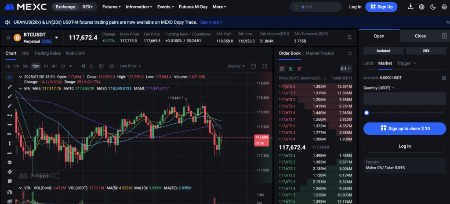Image resolution: width=450 pixels, height=204 pixels.
Task: Open the Information menu dropdown
Action: click(139, 7)
